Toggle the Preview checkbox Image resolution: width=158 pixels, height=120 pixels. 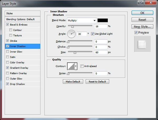pos(136,32)
